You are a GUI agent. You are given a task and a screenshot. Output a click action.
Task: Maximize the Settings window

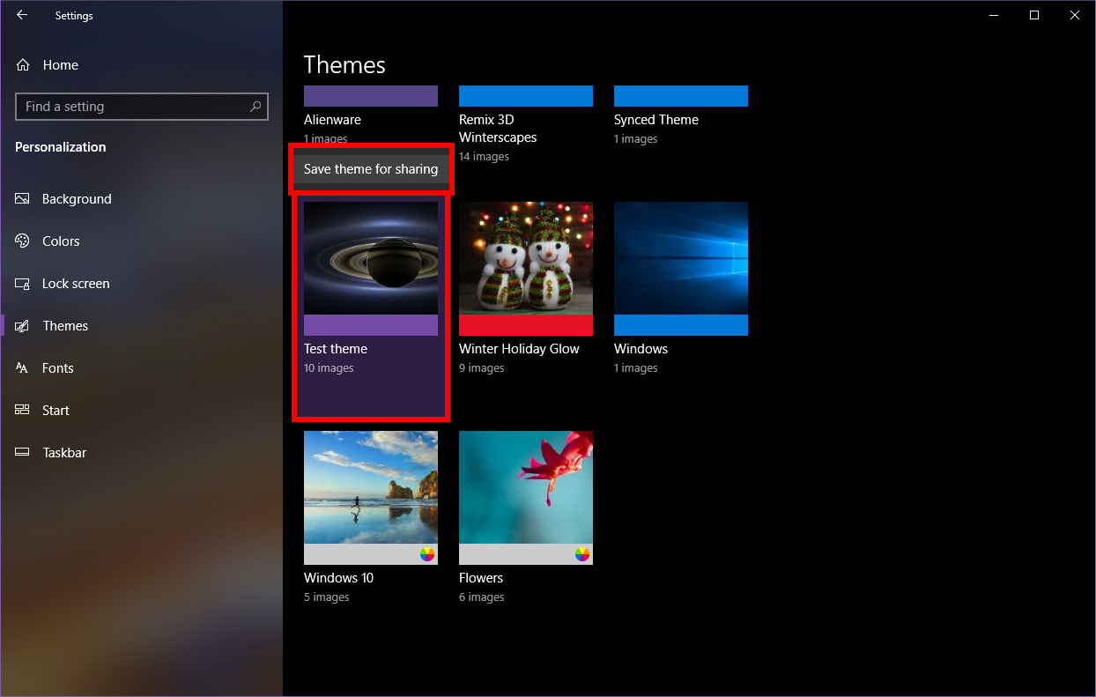[x=1034, y=15]
